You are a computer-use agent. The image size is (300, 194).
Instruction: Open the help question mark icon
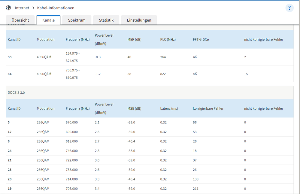click(x=289, y=8)
